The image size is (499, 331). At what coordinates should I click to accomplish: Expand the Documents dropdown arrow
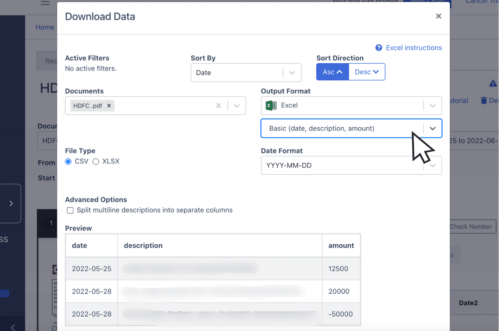point(237,106)
